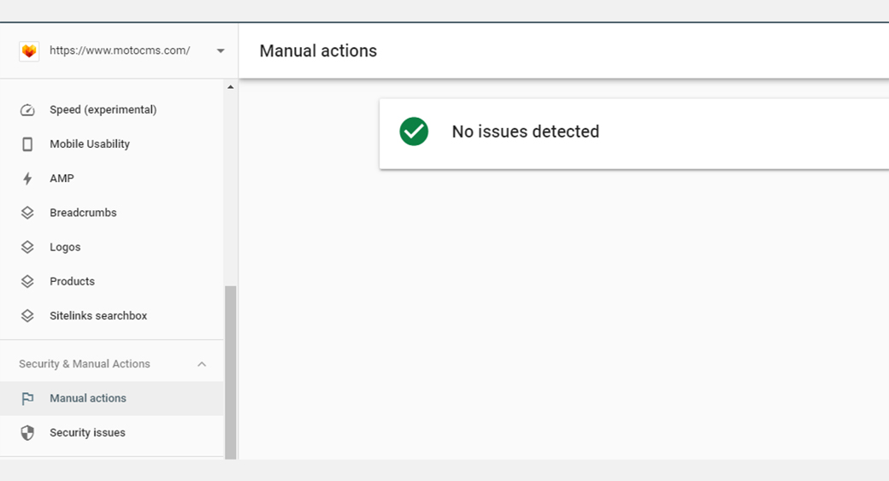Open the Security issues page

[87, 432]
